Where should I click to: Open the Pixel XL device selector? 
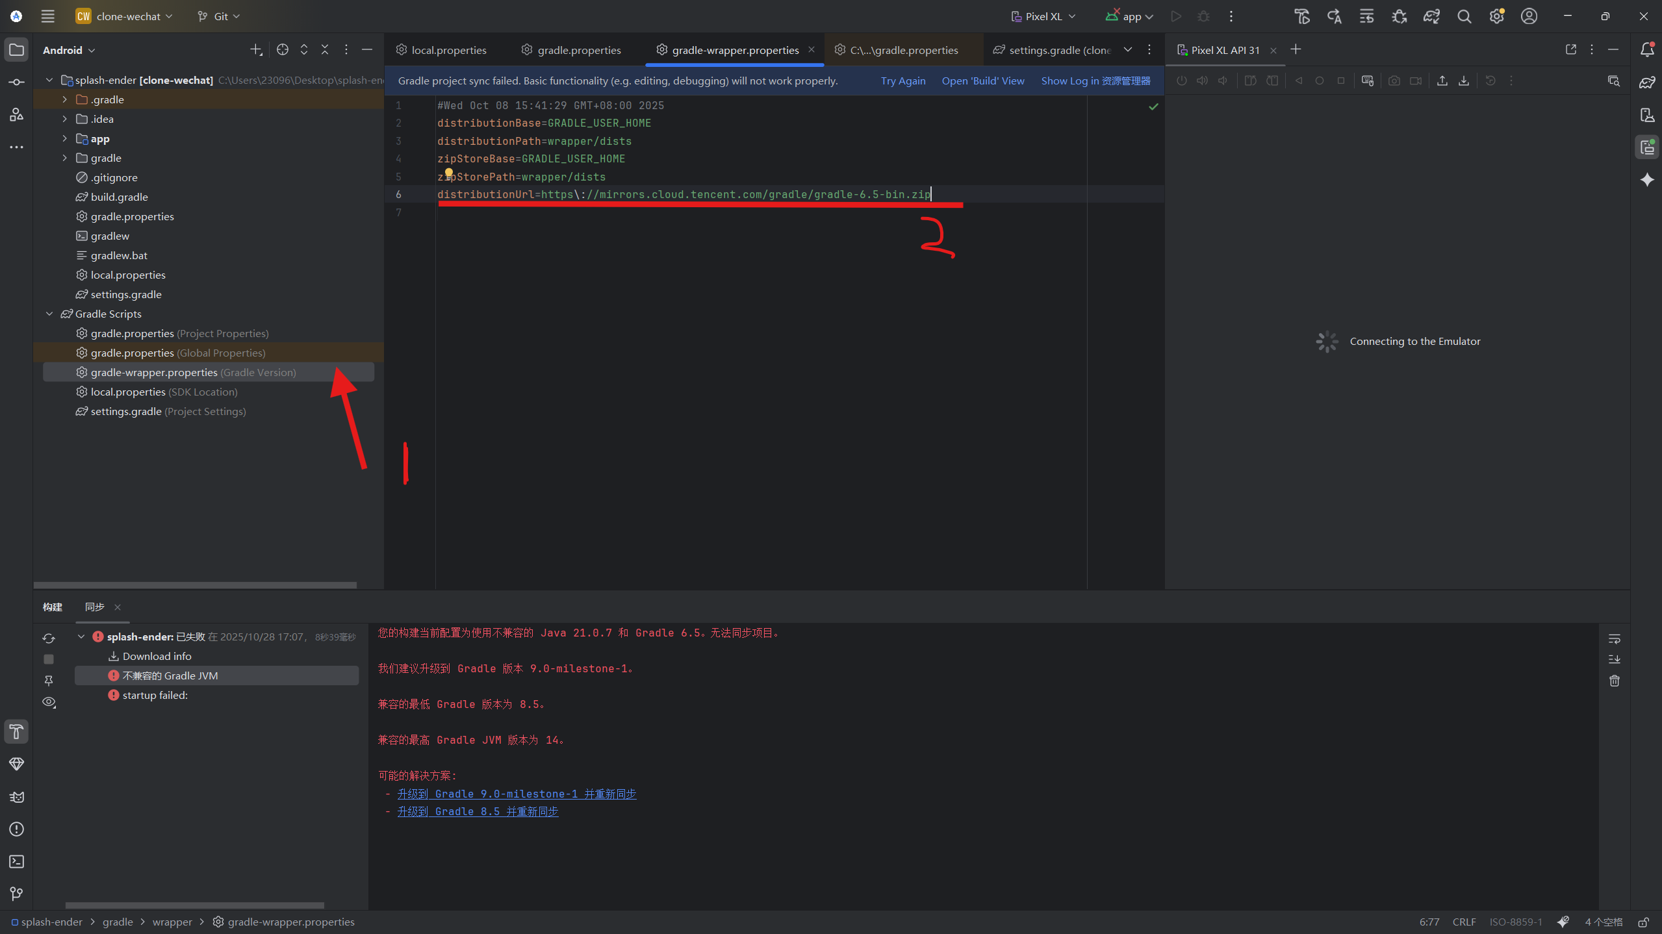click(1043, 16)
